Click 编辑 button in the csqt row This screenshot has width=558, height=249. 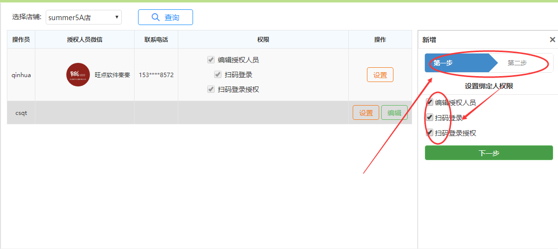[394, 113]
